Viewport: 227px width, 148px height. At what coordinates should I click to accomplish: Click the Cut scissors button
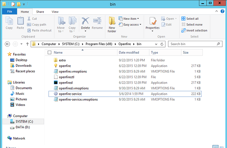point(32,18)
